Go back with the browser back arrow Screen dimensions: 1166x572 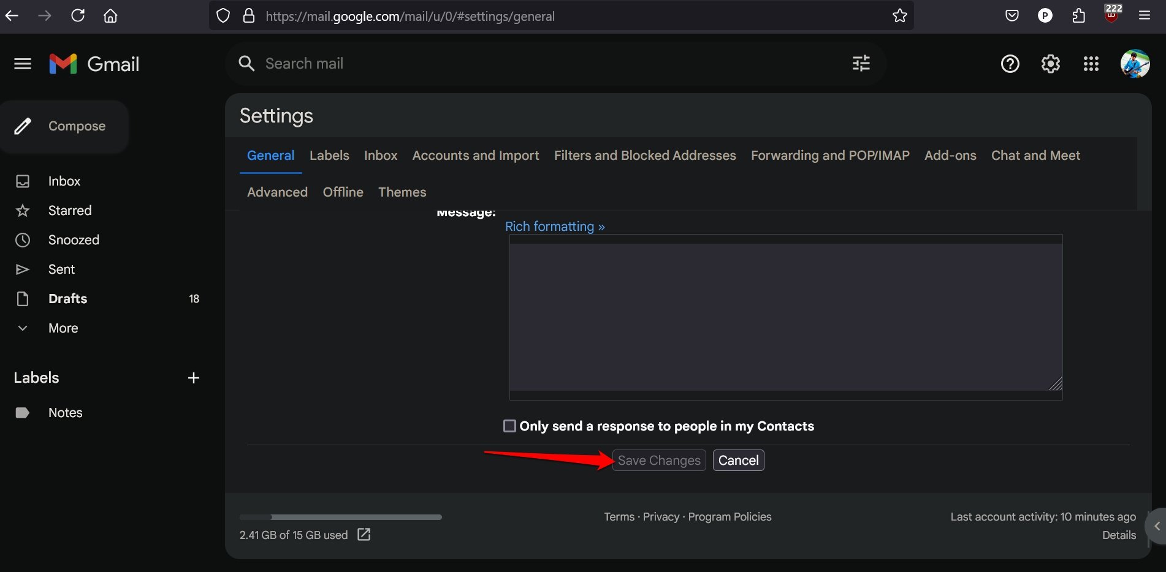(x=12, y=16)
